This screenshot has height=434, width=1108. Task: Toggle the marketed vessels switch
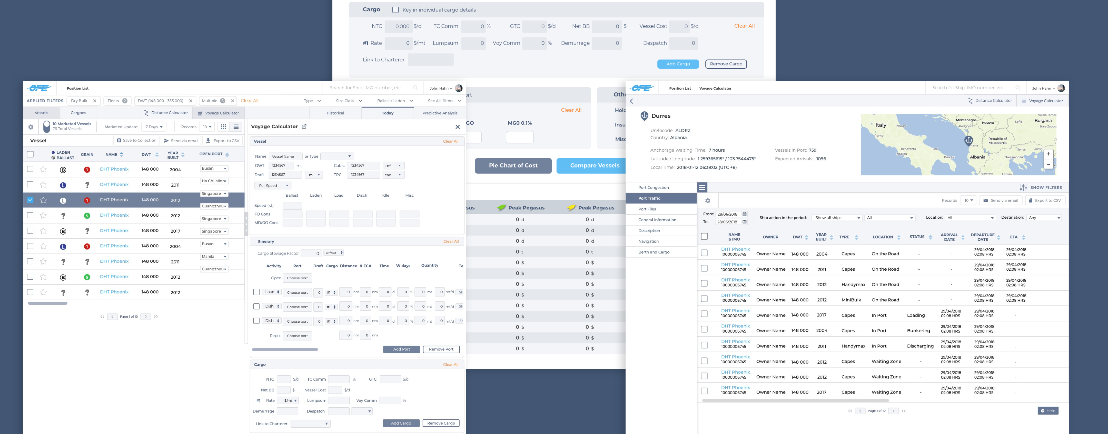tap(47, 127)
